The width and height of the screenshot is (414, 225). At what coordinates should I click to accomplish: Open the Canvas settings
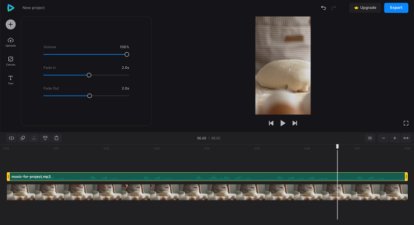point(10,61)
